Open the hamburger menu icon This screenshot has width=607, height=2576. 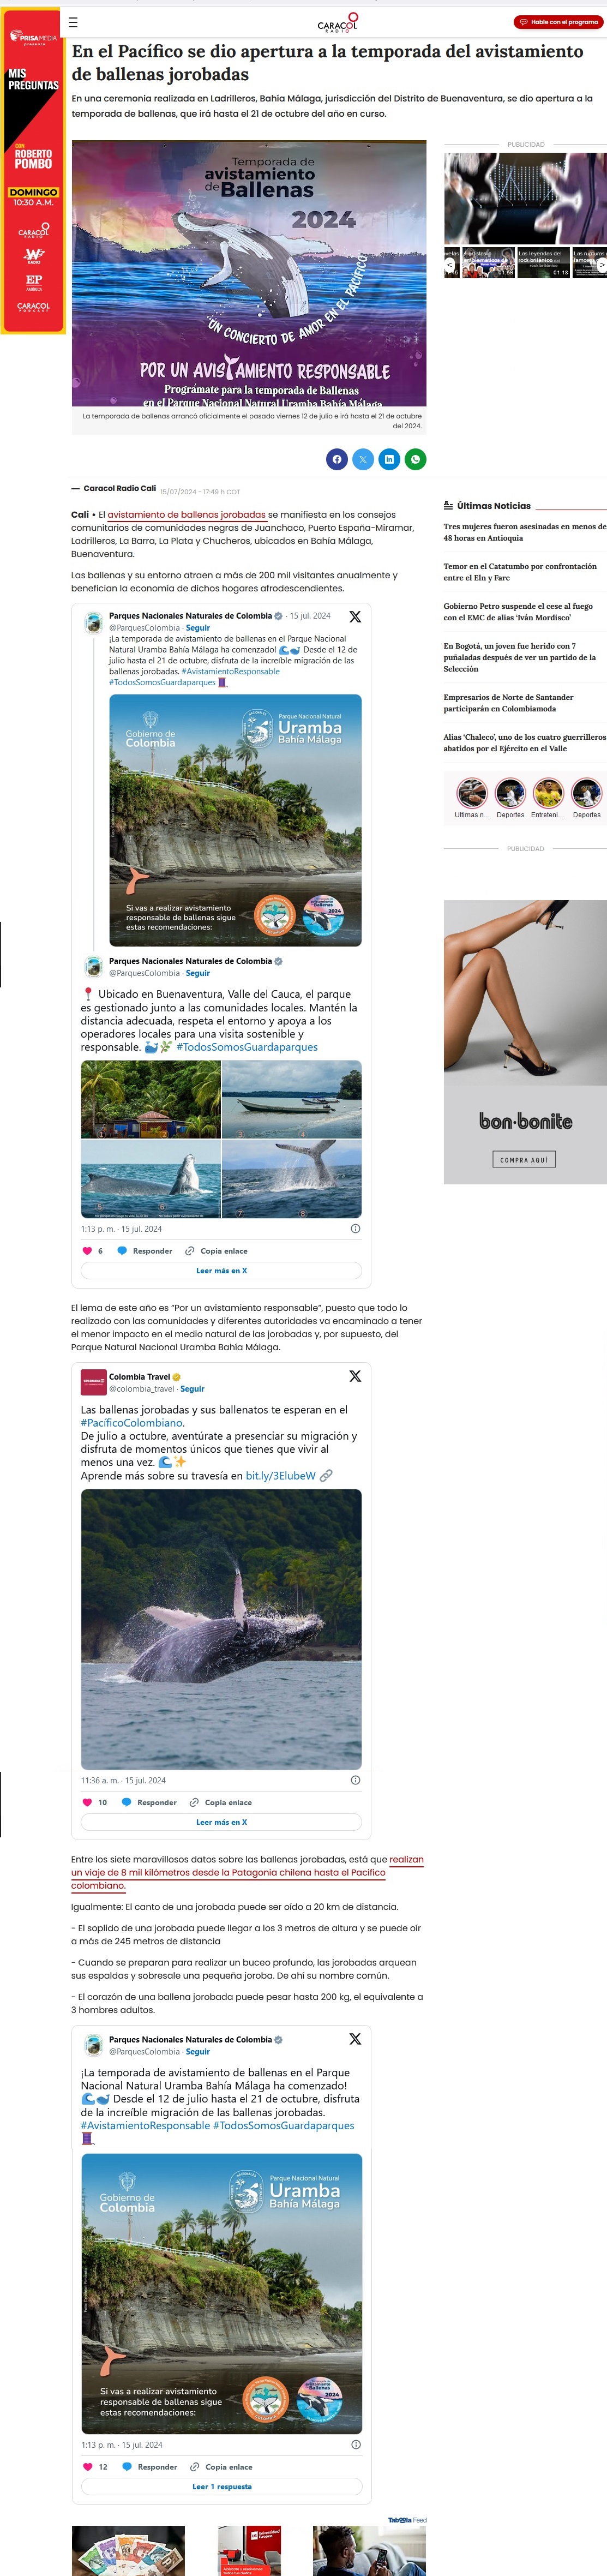[x=72, y=21]
